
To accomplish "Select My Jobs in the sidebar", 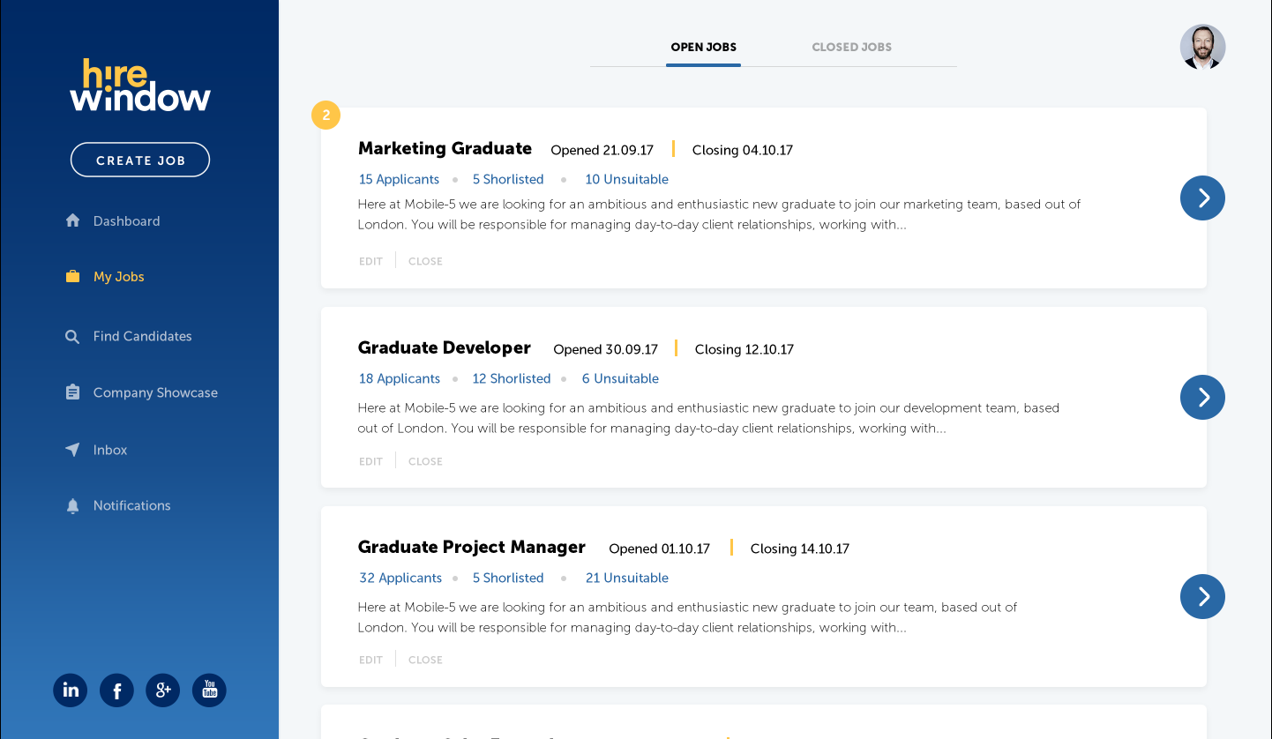I will [x=117, y=276].
